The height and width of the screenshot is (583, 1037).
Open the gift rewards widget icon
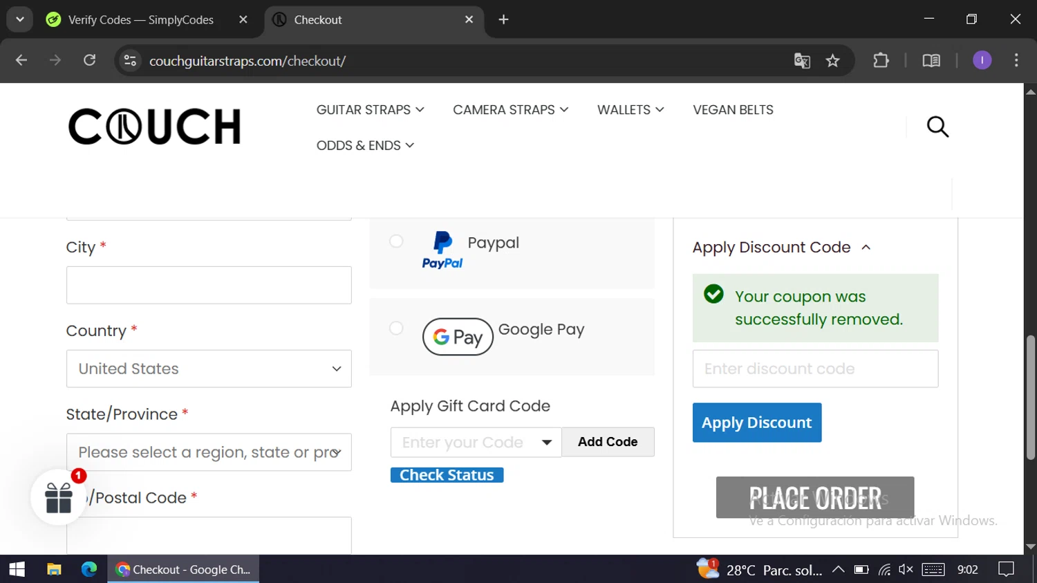click(x=59, y=497)
